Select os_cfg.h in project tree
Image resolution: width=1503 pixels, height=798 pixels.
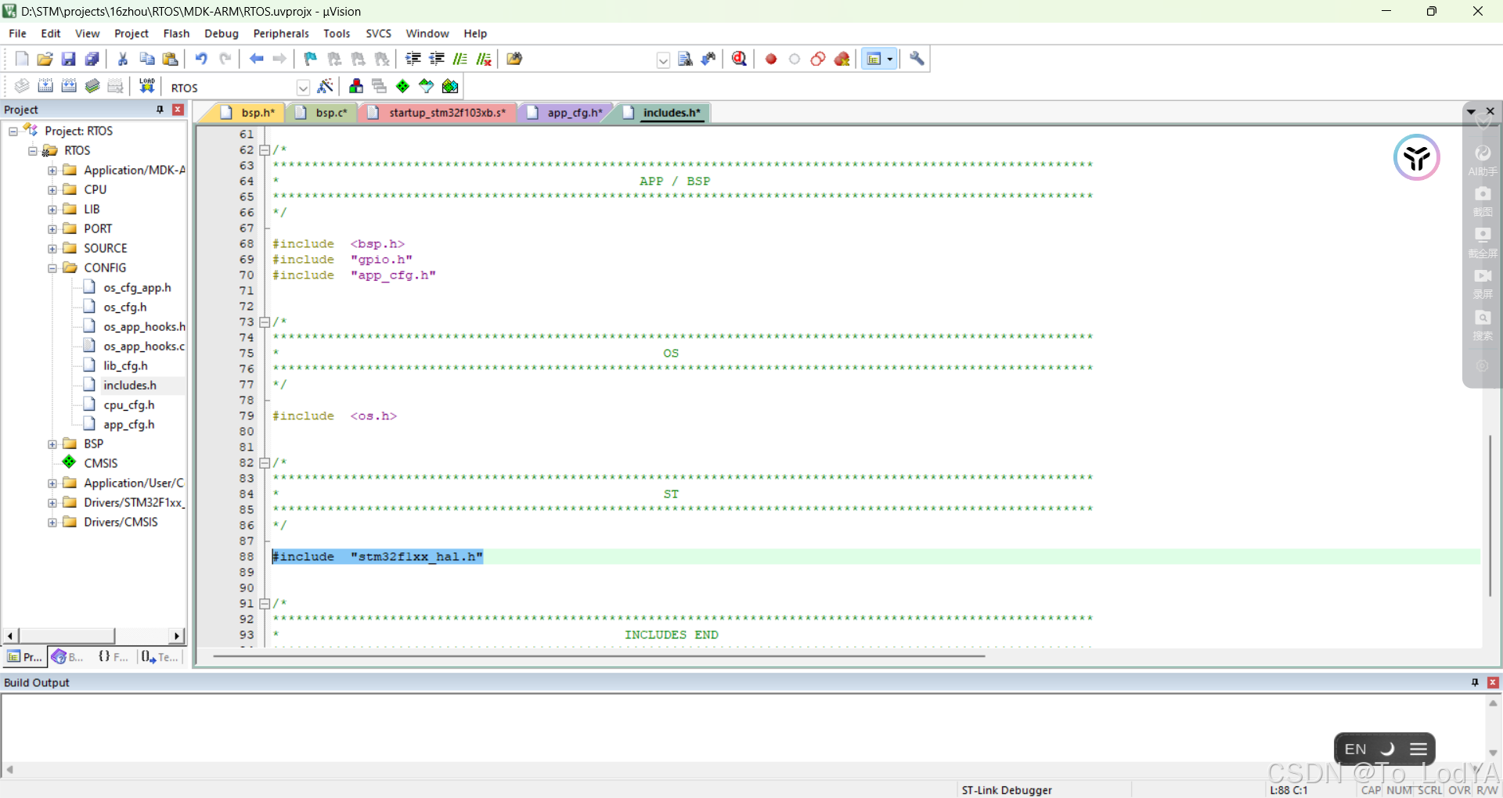coord(124,307)
